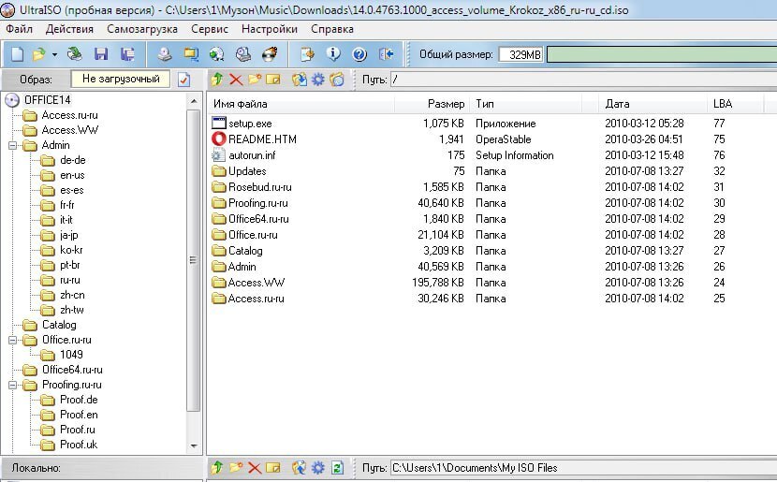Click the 329MB total size field

(x=520, y=54)
